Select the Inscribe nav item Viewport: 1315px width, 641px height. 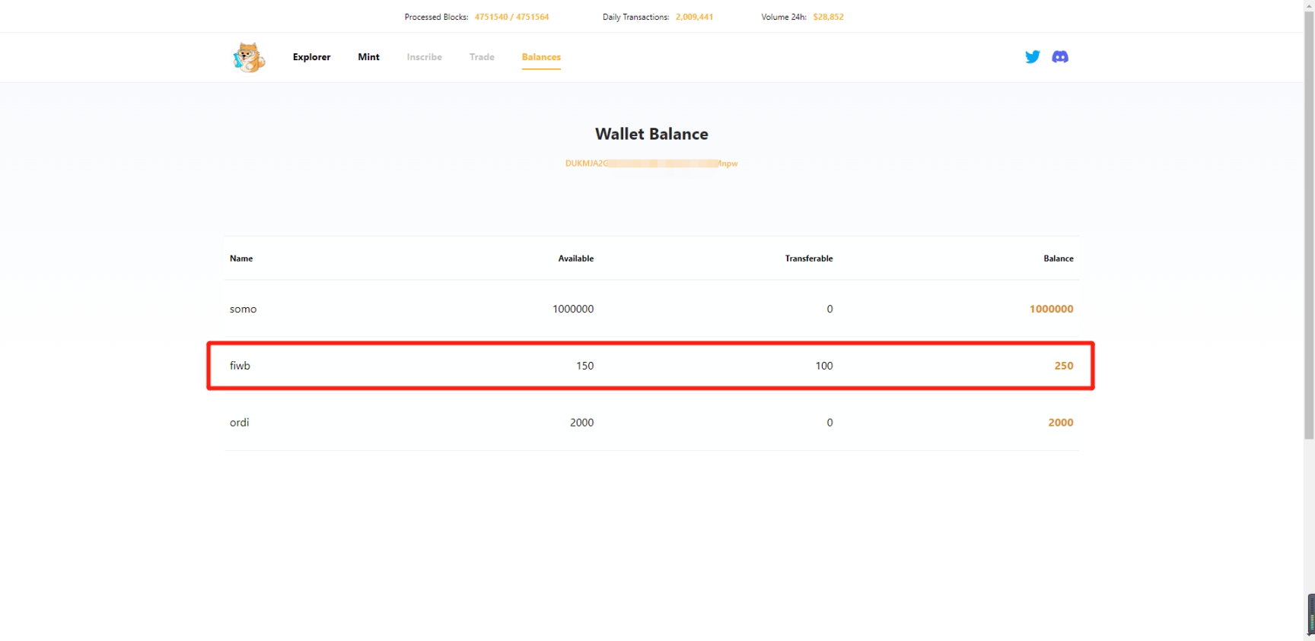click(424, 57)
